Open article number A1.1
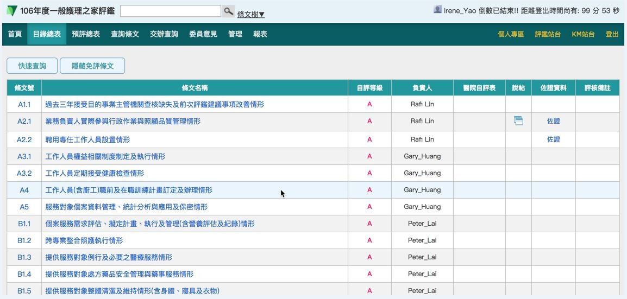The image size is (627, 299). point(24,105)
